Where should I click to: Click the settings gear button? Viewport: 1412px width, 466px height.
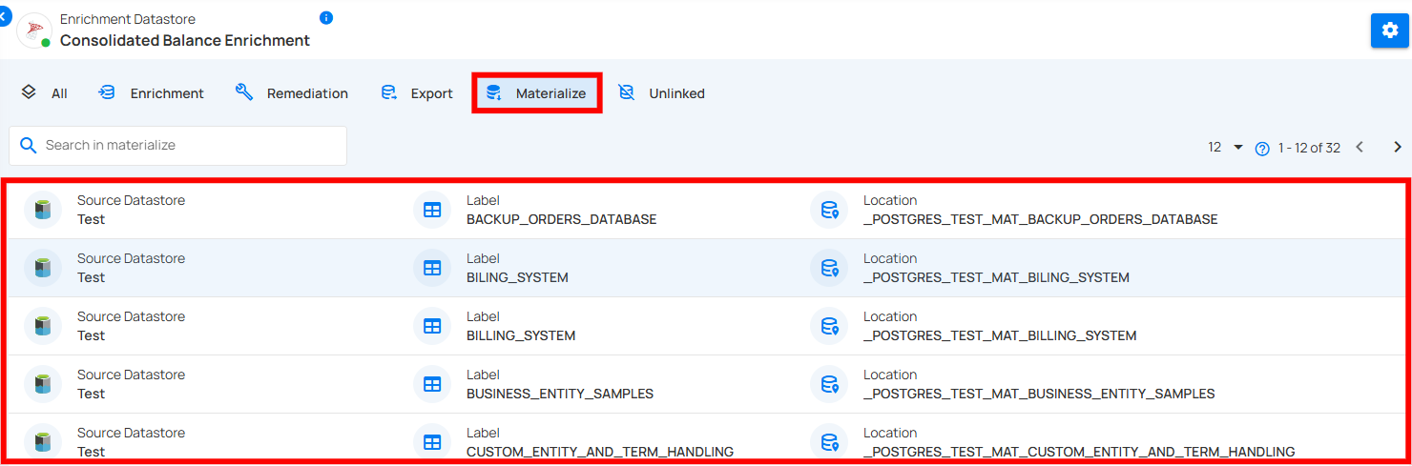click(x=1389, y=30)
